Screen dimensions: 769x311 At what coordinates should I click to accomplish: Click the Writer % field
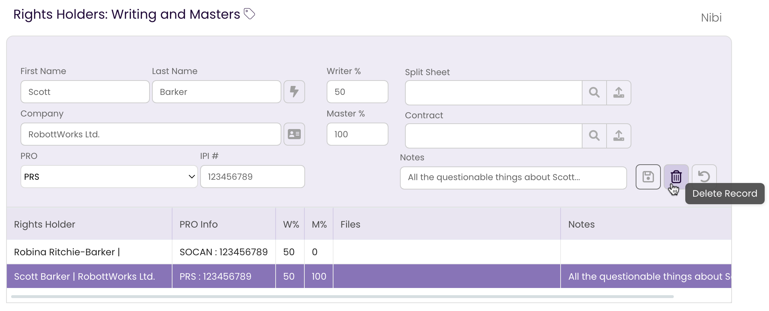tap(358, 92)
